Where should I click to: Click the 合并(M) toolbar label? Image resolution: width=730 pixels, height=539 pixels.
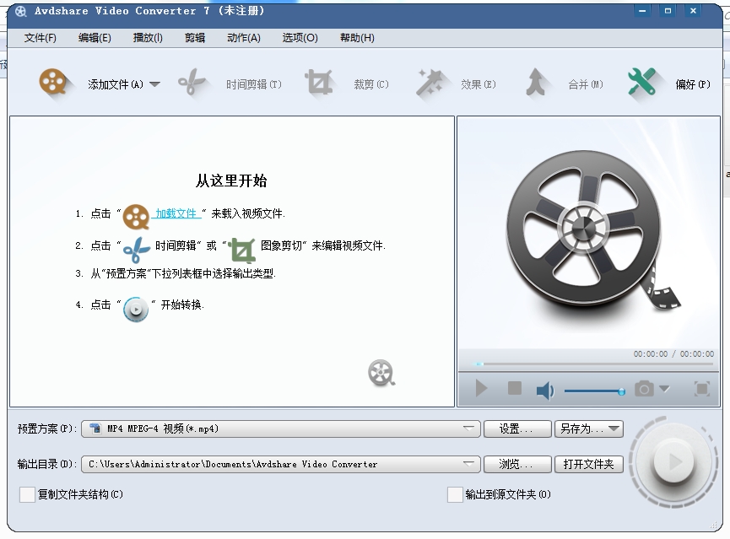point(585,84)
